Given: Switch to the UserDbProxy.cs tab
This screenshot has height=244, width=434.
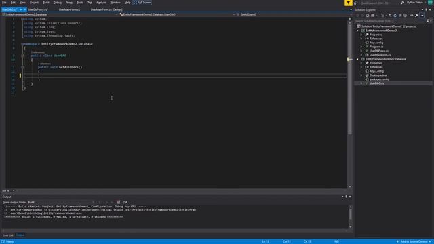Looking at the screenshot, I should 38,9.
